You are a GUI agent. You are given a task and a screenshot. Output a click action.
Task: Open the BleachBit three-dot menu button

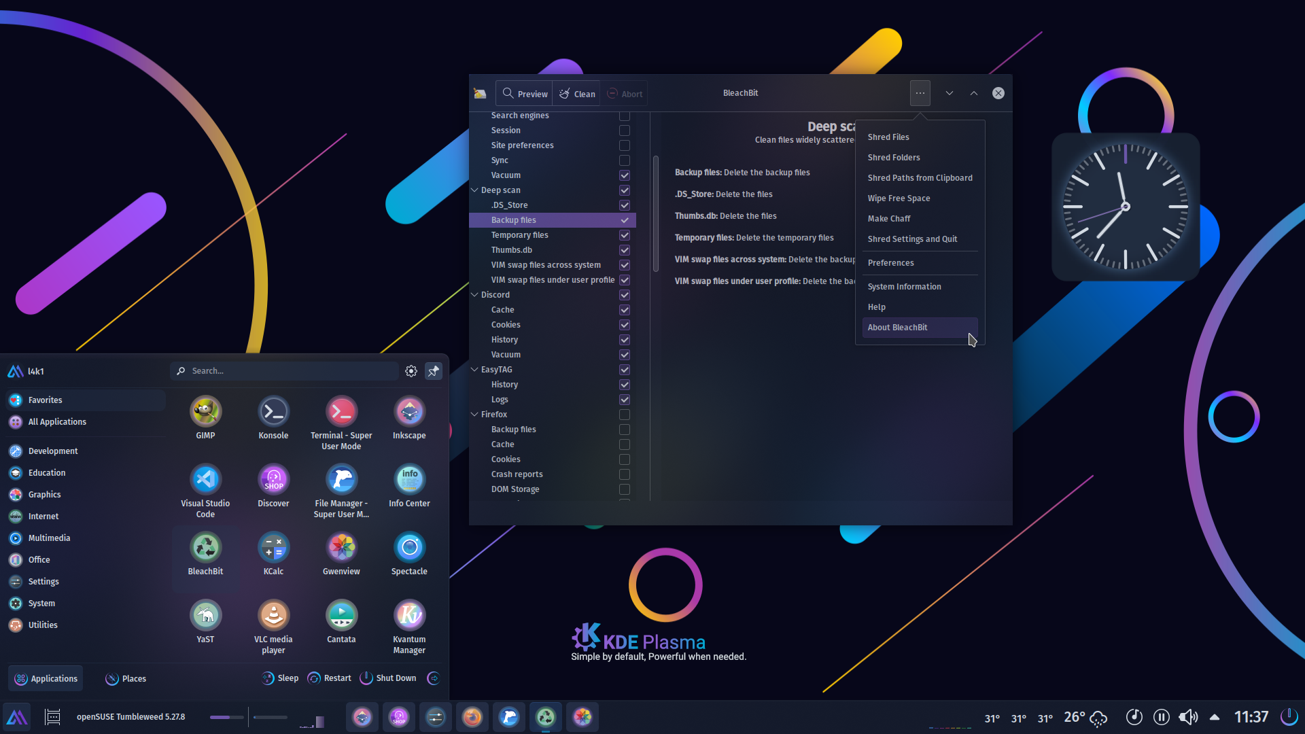920,93
